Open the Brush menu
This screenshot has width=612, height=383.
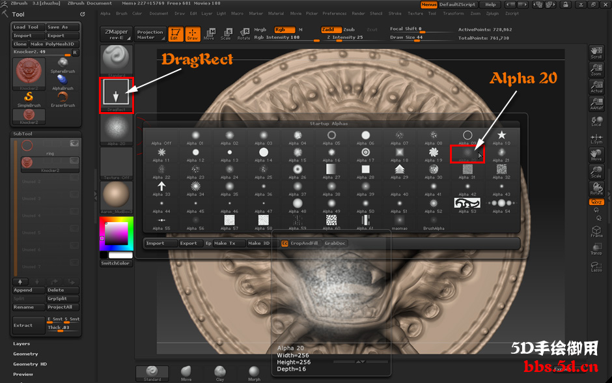point(121,13)
